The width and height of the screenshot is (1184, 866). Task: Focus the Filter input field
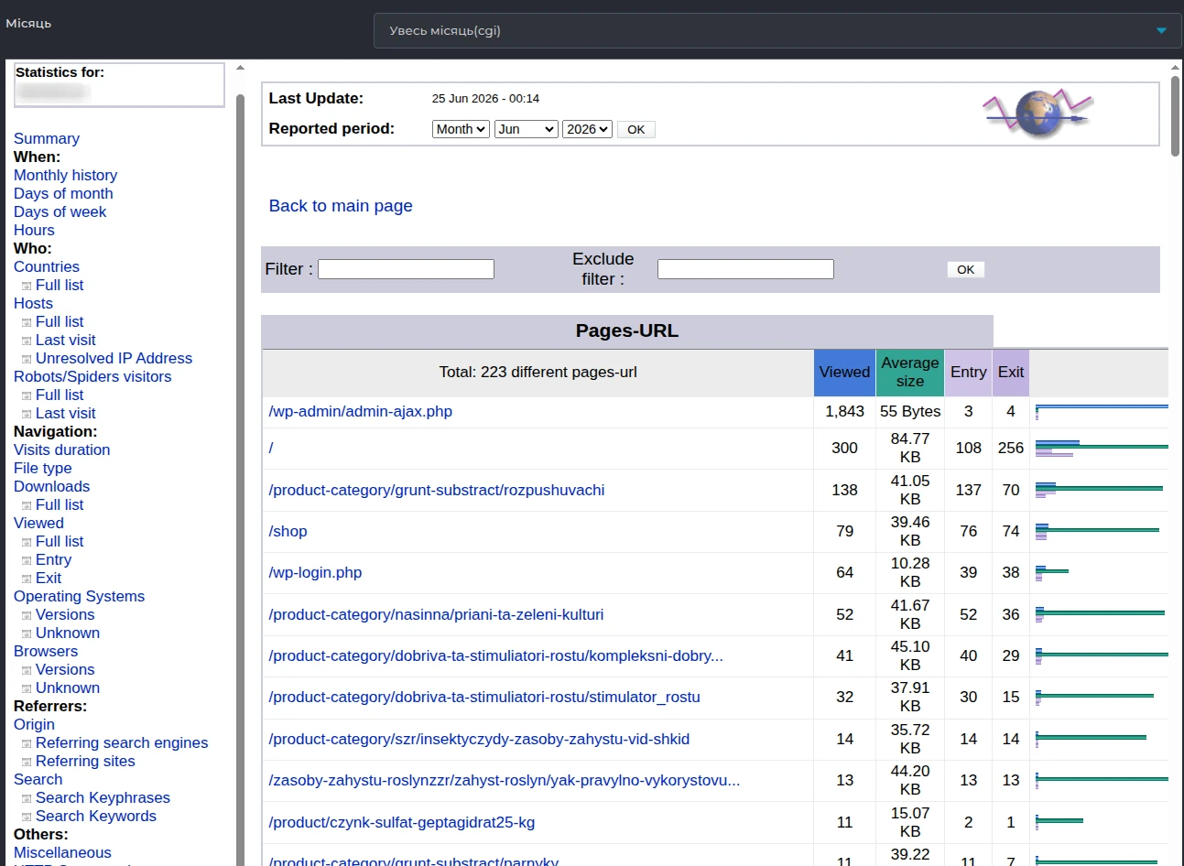click(406, 269)
